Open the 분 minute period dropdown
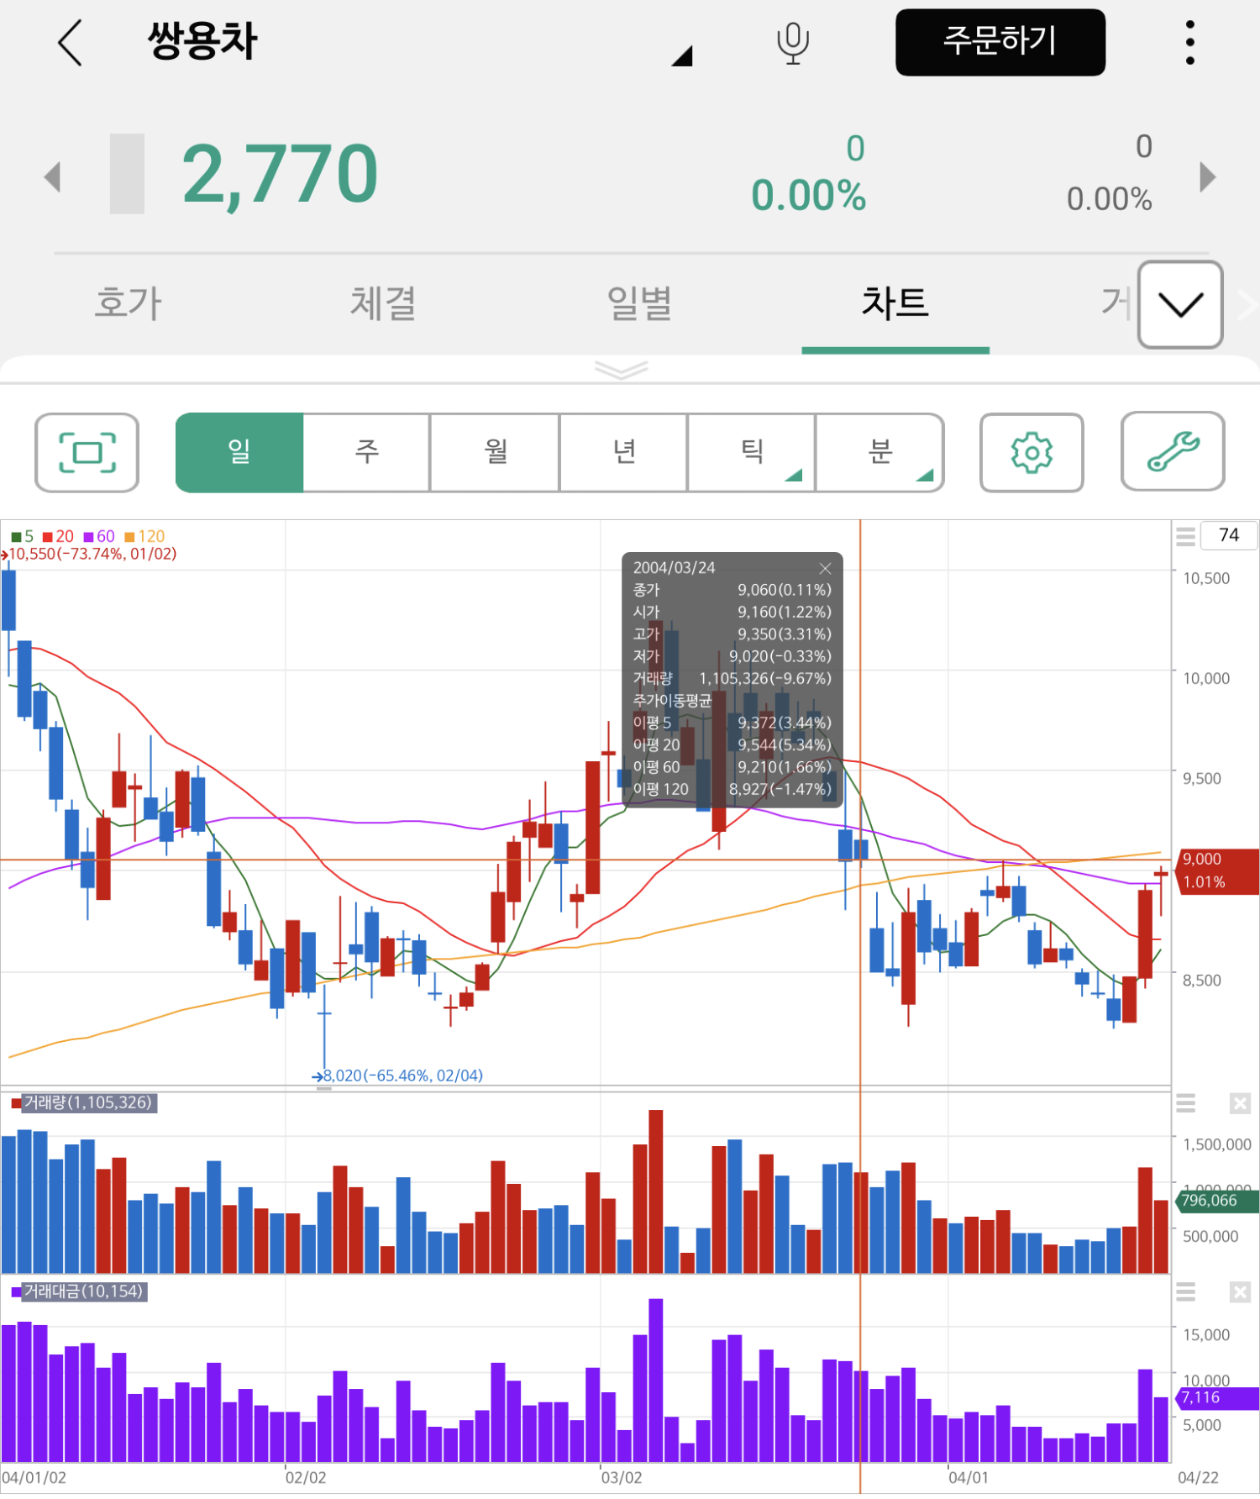1260x1499 pixels. [879, 452]
